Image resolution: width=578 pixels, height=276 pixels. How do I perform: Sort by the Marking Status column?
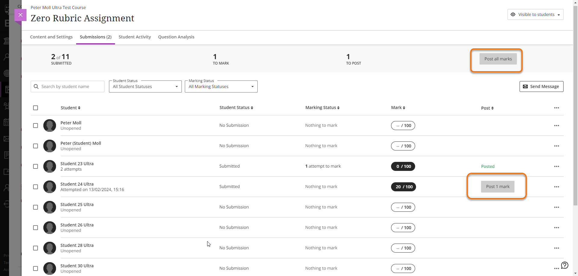click(322, 108)
